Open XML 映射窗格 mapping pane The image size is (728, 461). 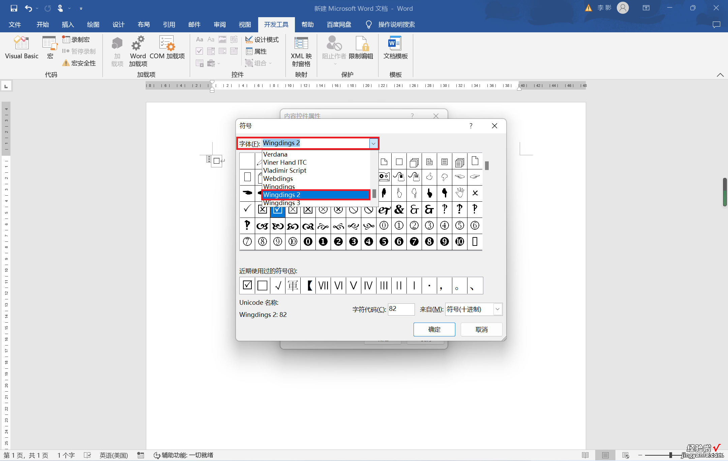301,52
